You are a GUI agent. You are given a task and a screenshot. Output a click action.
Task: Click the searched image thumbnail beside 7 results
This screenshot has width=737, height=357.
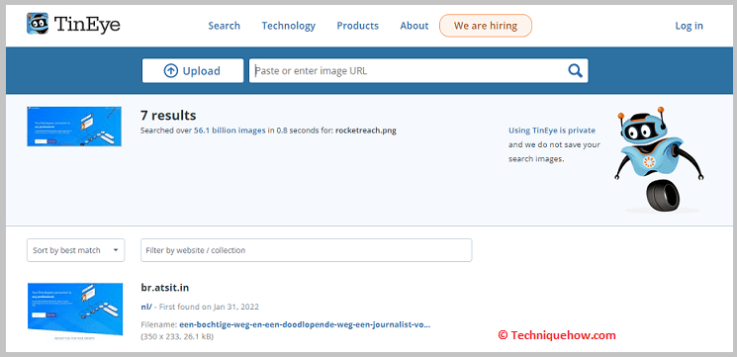point(74,127)
